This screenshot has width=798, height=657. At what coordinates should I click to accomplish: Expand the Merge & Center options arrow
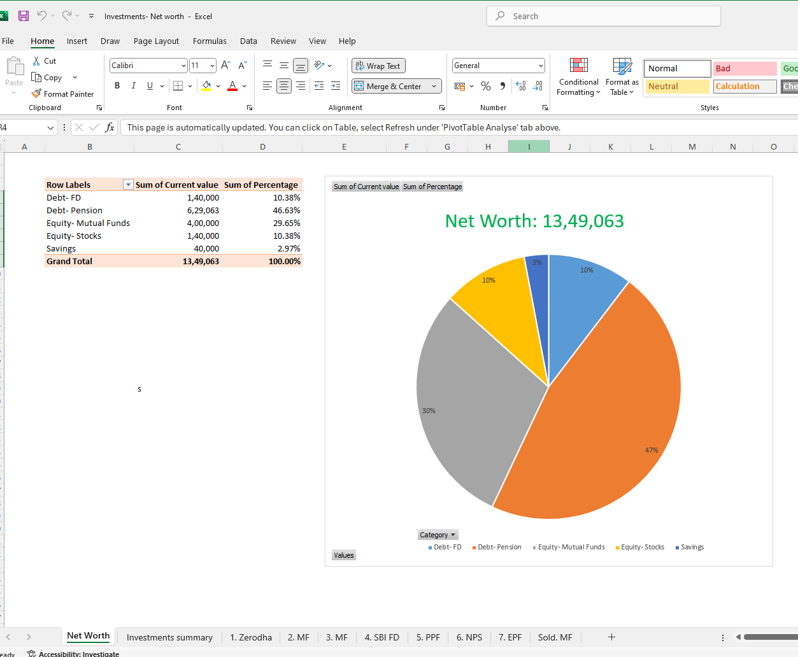434,86
